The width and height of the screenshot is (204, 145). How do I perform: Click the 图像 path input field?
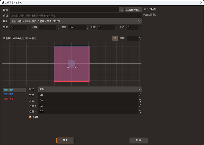point(64,10)
